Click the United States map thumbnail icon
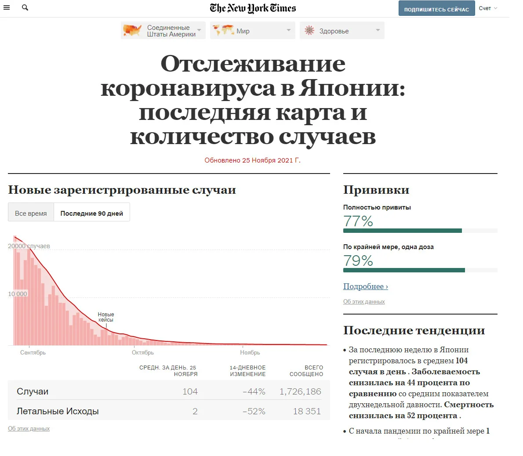The width and height of the screenshot is (523, 456). point(132,30)
